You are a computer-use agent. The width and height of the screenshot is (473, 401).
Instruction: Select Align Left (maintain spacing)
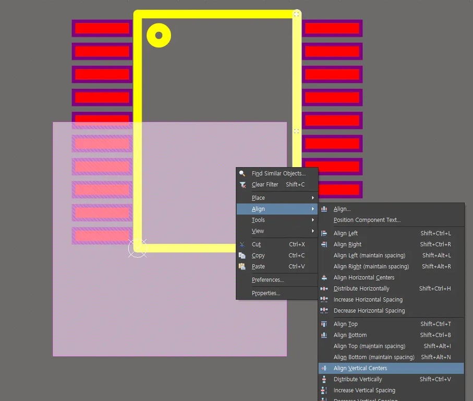pos(391,255)
